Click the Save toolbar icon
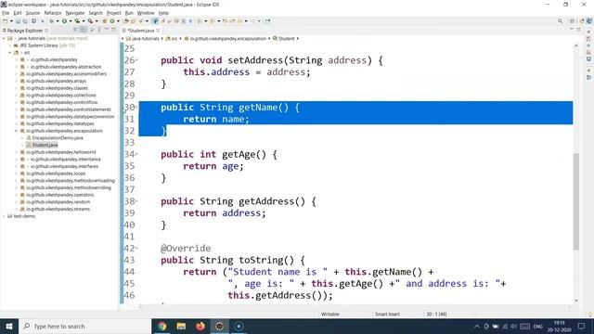The width and height of the screenshot is (594, 334). pyautogui.click(x=18, y=21)
